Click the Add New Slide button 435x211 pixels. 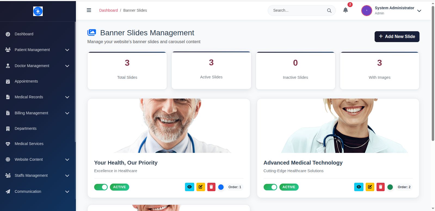(x=397, y=37)
